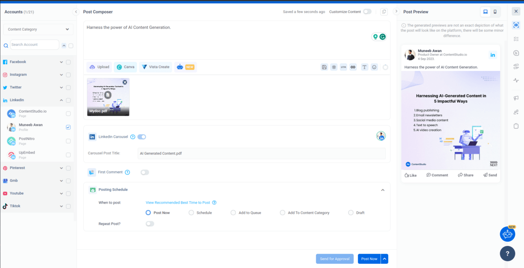
Task: Collapse the post preview panel arrow
Action: click(396, 11)
